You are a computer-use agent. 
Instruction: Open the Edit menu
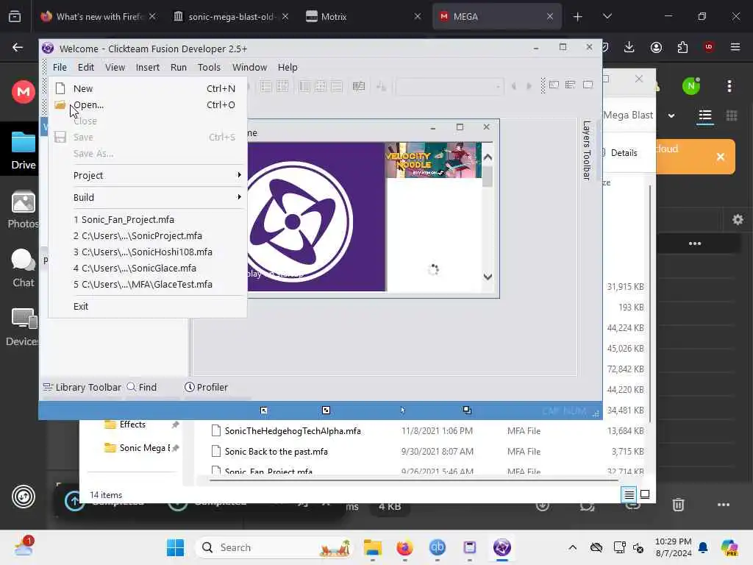(86, 67)
